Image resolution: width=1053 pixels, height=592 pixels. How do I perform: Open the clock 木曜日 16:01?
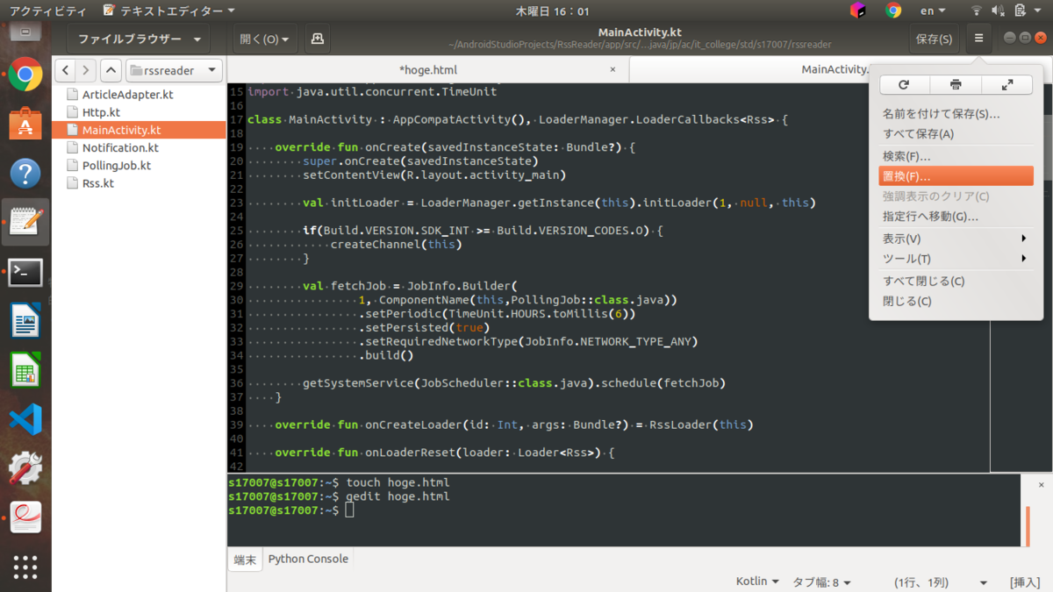tap(552, 11)
